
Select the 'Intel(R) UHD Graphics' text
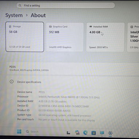click(60, 47)
